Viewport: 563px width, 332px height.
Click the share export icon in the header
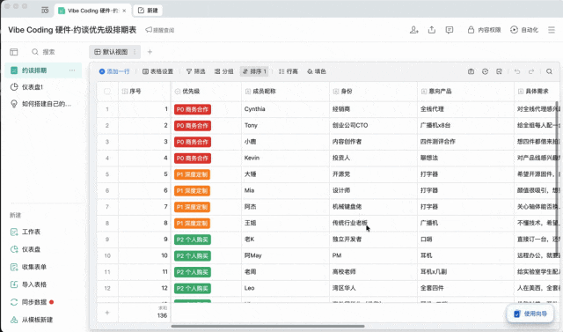click(x=432, y=30)
